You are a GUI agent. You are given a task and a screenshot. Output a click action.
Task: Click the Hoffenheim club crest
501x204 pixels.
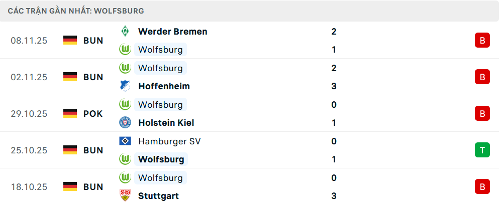tap(125, 86)
